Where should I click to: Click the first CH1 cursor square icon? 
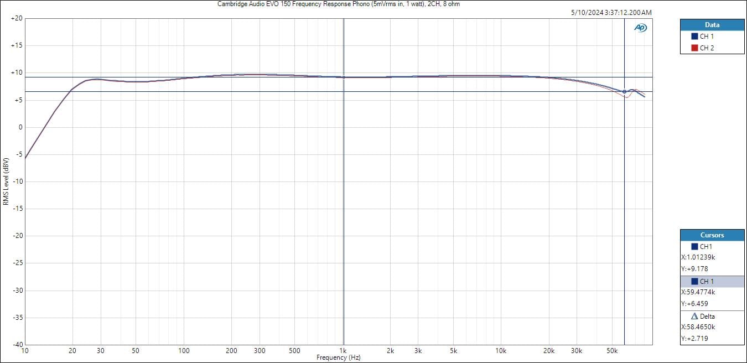[694, 247]
